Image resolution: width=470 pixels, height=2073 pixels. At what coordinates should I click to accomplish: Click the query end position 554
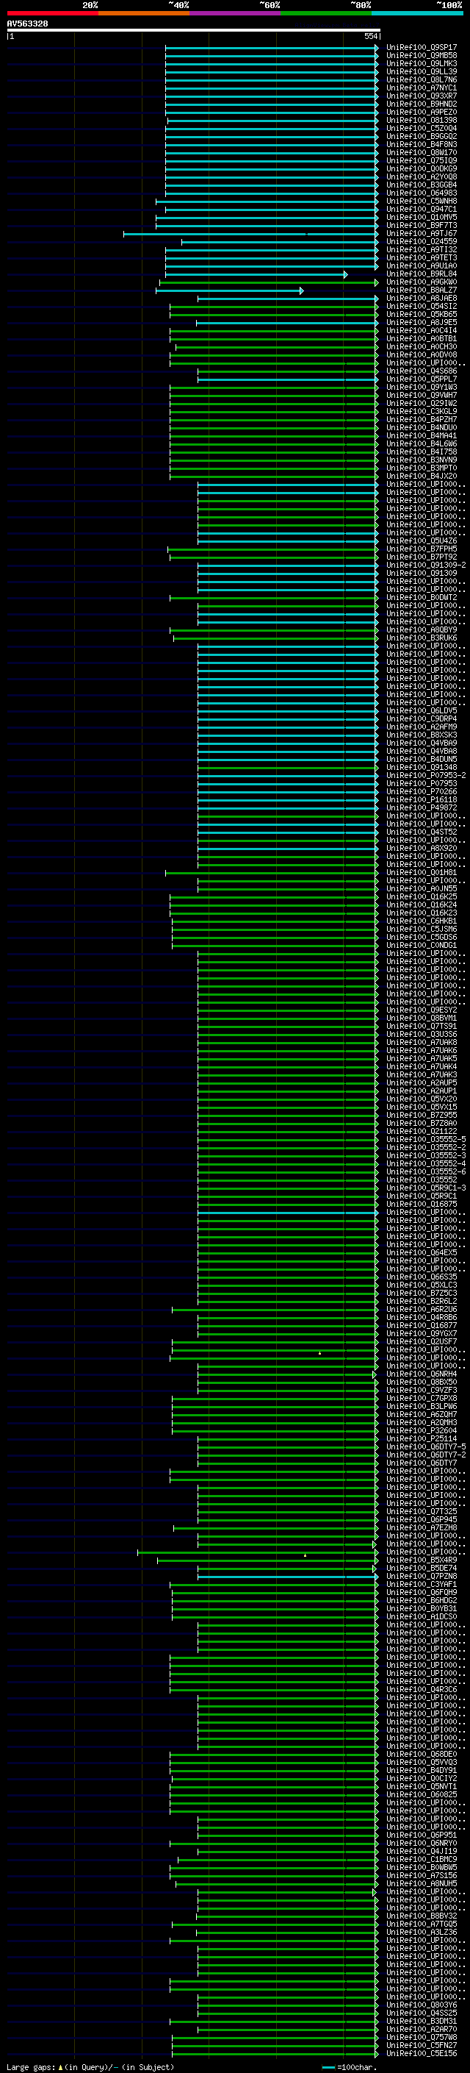pos(370,36)
